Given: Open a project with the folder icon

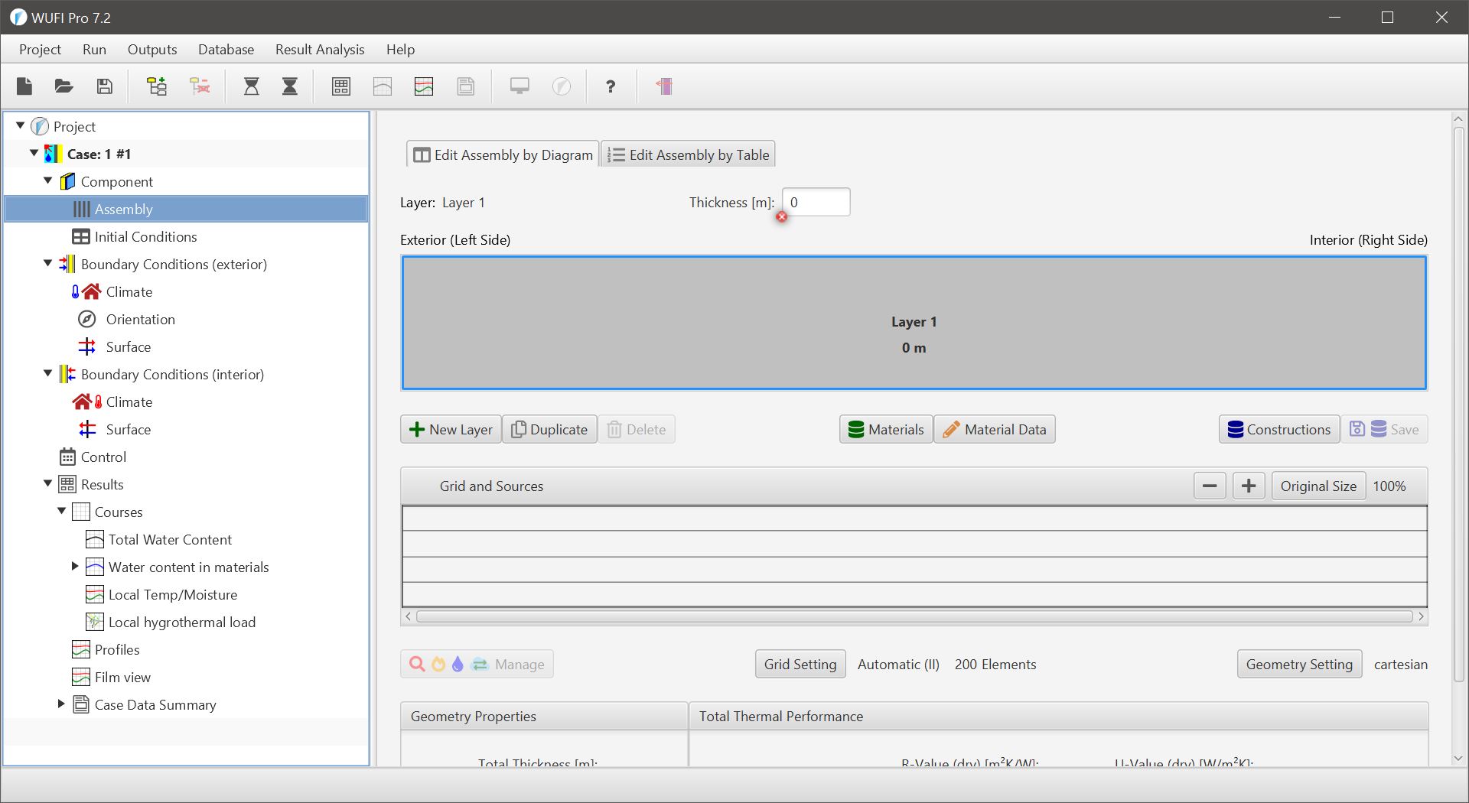Looking at the screenshot, I should (x=64, y=86).
